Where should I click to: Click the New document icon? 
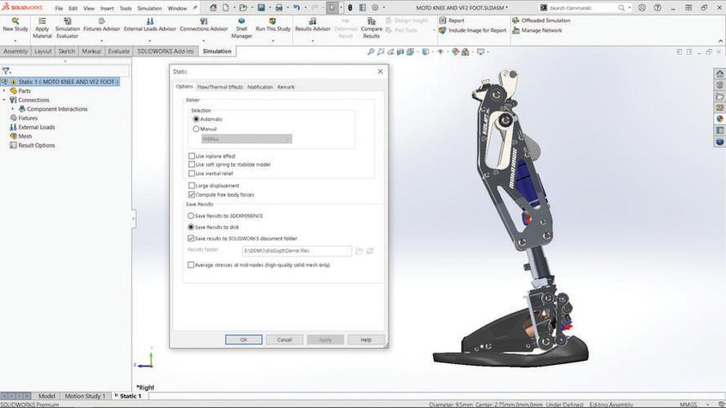[225, 8]
